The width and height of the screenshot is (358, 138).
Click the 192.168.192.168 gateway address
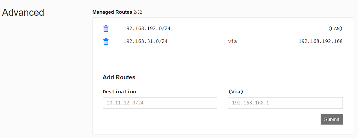pyautogui.click(x=320, y=41)
